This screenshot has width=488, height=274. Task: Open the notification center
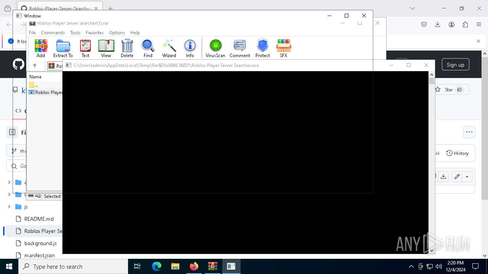coord(475,266)
